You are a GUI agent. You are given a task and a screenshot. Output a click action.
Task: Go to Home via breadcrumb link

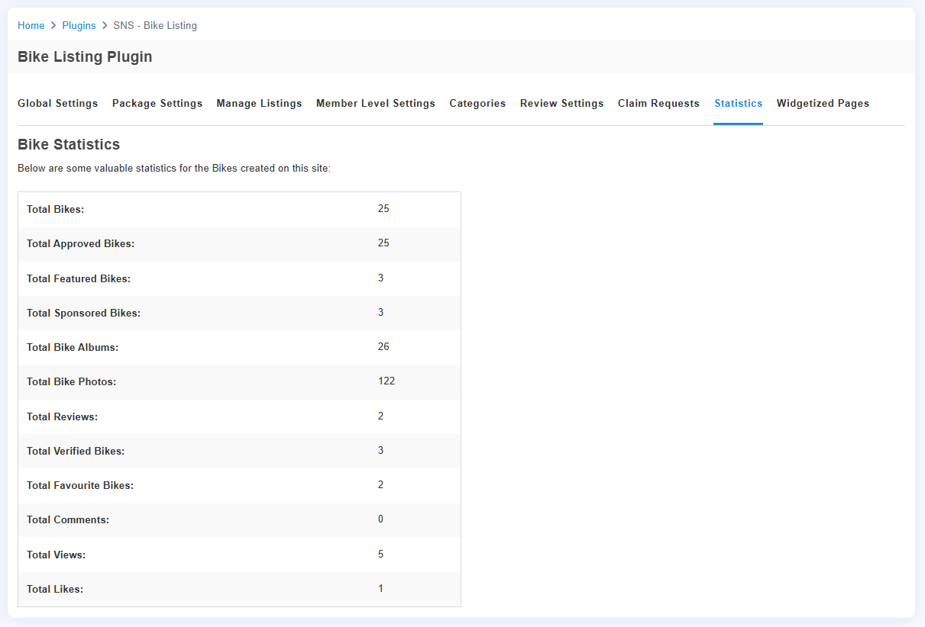[31, 25]
